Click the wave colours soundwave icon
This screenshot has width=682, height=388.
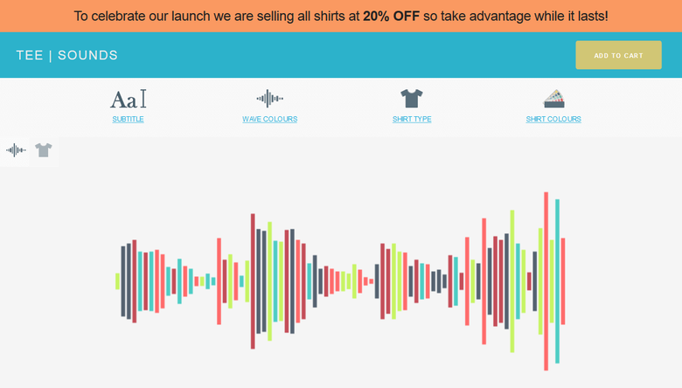[269, 99]
